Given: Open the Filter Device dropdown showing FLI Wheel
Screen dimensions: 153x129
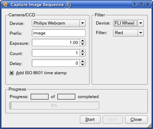Looking at the screenshot, I should [128, 23].
